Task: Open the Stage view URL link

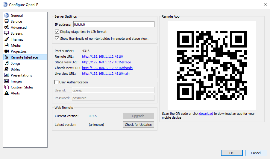Action: pyautogui.click(x=107, y=62)
